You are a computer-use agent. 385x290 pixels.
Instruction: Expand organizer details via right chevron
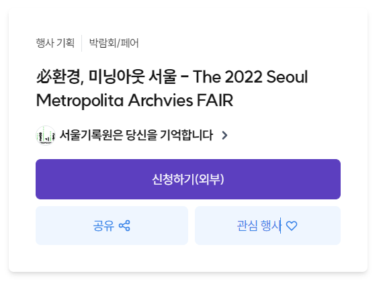224,135
